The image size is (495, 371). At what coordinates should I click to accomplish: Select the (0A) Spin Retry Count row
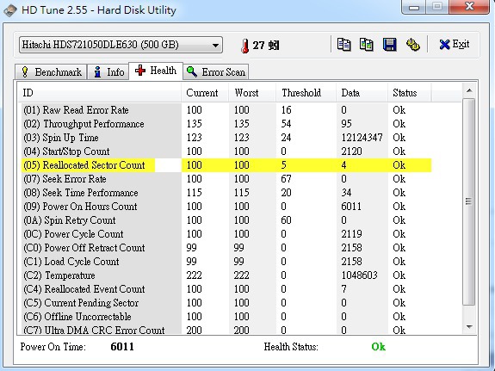click(226, 220)
